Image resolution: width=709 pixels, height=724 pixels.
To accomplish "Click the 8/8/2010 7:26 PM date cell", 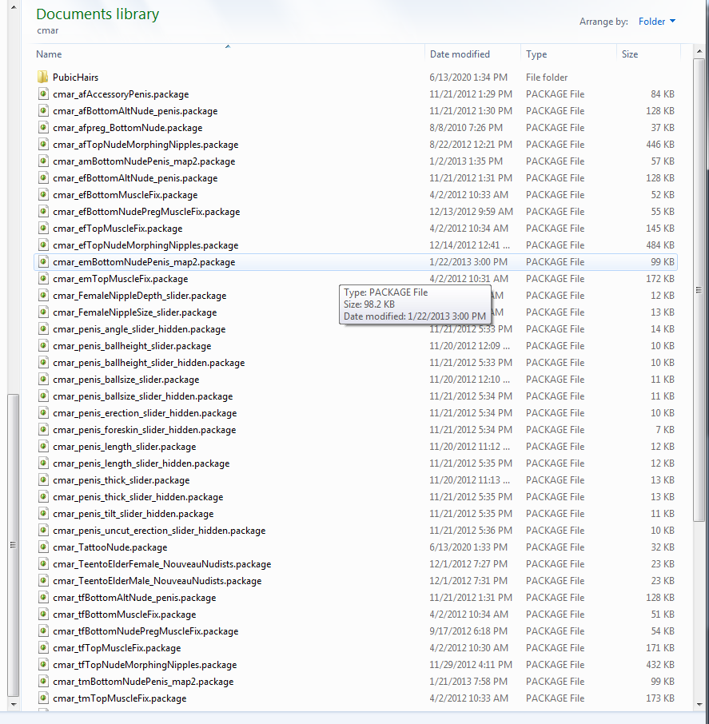I will pyautogui.click(x=466, y=127).
